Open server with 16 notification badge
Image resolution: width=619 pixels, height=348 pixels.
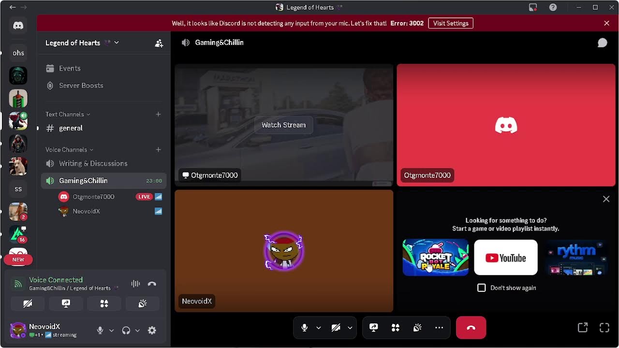pyautogui.click(x=18, y=234)
